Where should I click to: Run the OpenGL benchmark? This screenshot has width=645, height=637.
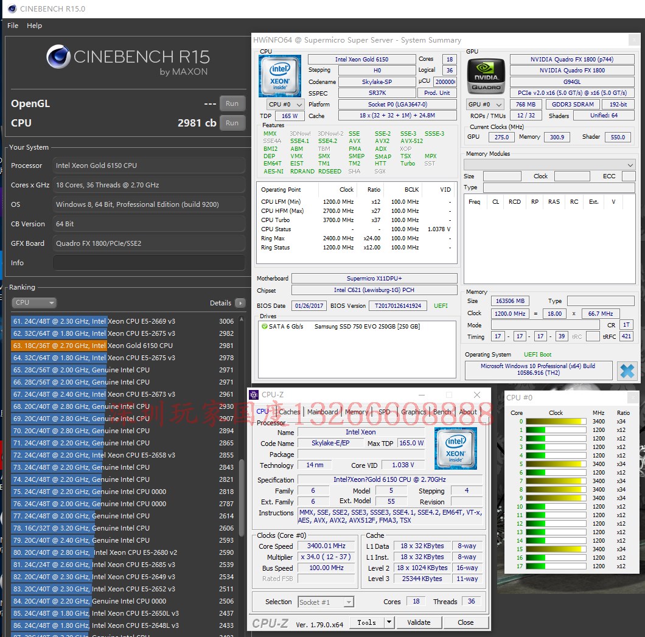(x=232, y=103)
